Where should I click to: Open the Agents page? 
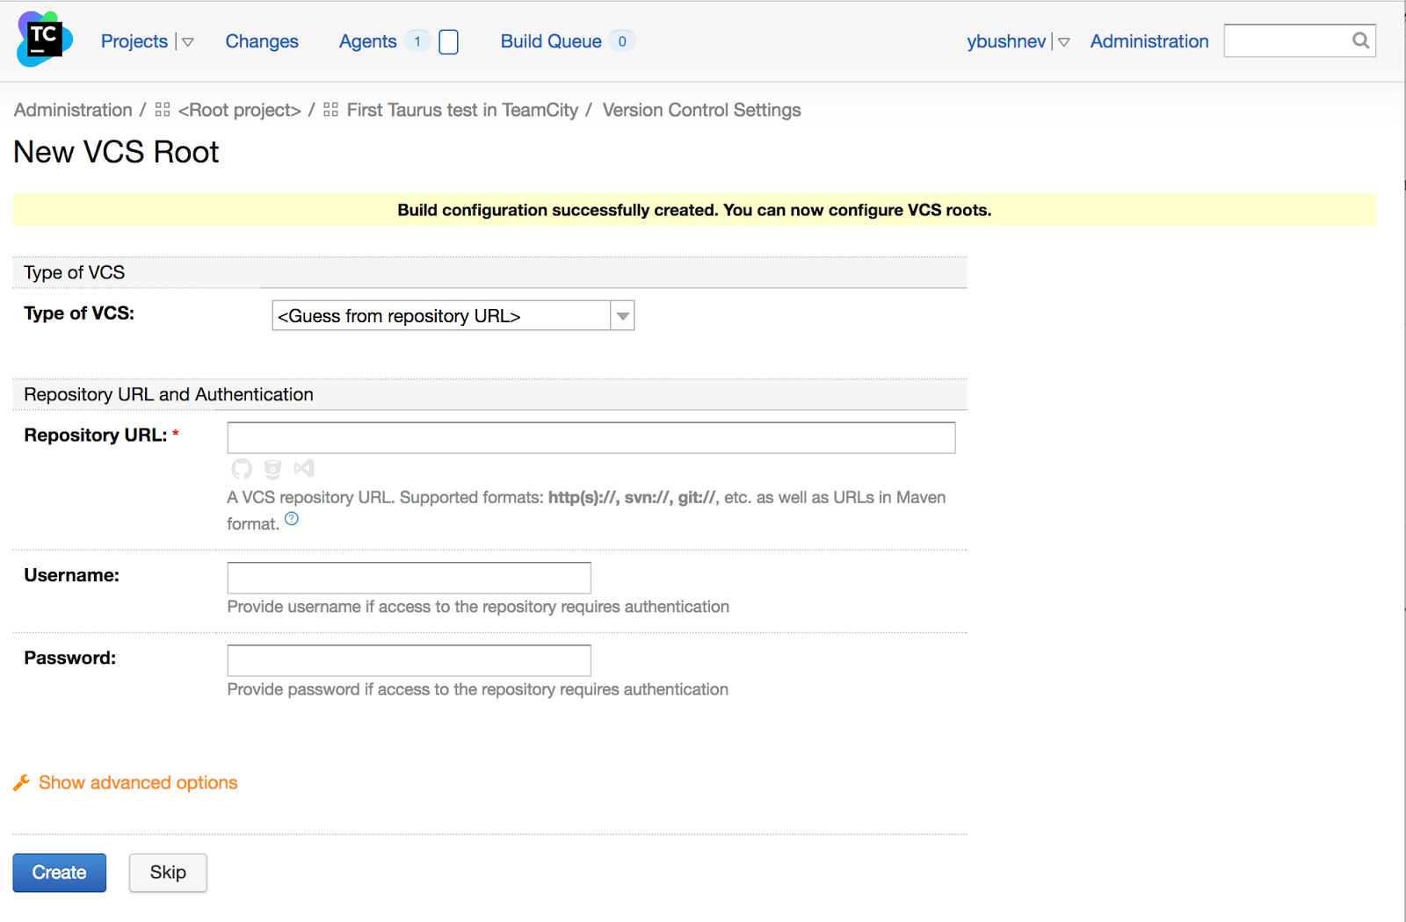pyautogui.click(x=367, y=41)
